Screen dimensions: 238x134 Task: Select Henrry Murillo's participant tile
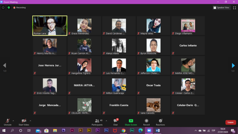[x=50, y=45]
